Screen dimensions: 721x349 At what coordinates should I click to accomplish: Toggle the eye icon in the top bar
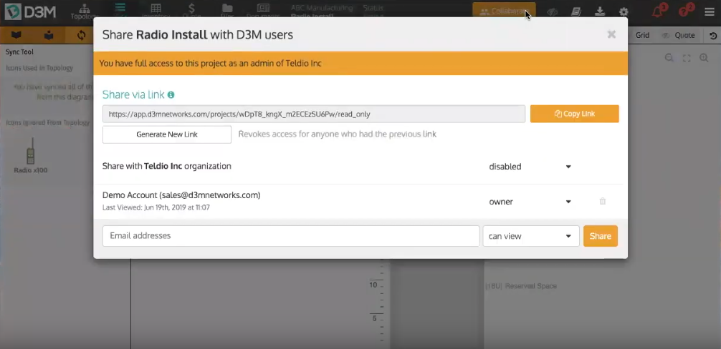[x=552, y=11]
